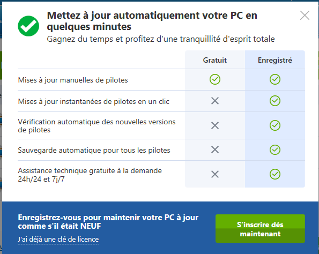319x254 pixels.
Task: Click Gratuit X for one-click instant updates
Action: tap(215, 101)
